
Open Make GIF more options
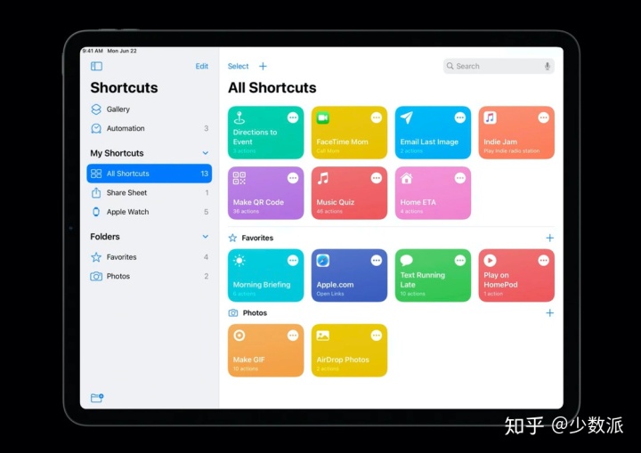(x=293, y=336)
